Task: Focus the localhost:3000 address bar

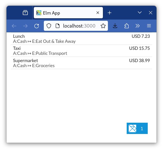Action: point(79,26)
